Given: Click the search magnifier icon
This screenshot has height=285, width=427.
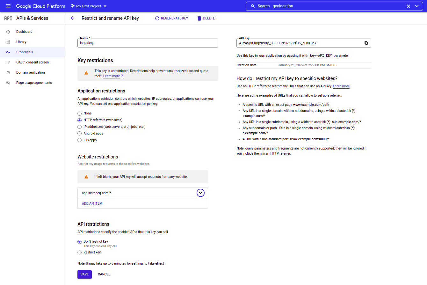Looking at the screenshot, I should [253, 6].
